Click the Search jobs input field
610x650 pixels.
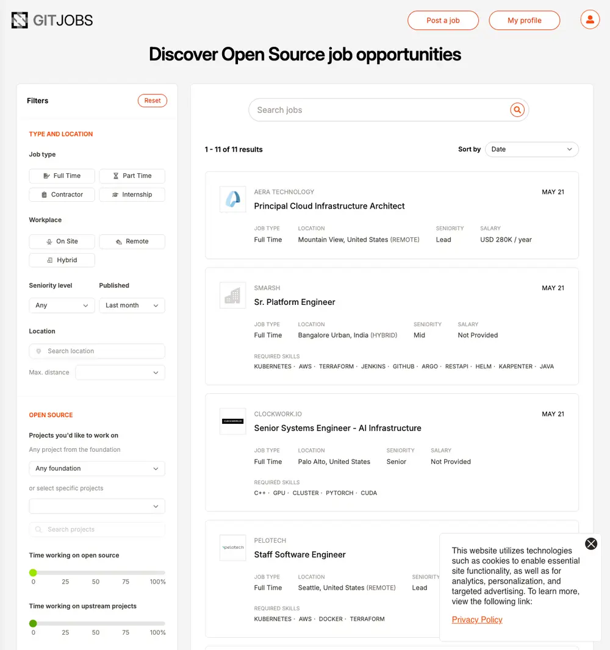coord(389,110)
